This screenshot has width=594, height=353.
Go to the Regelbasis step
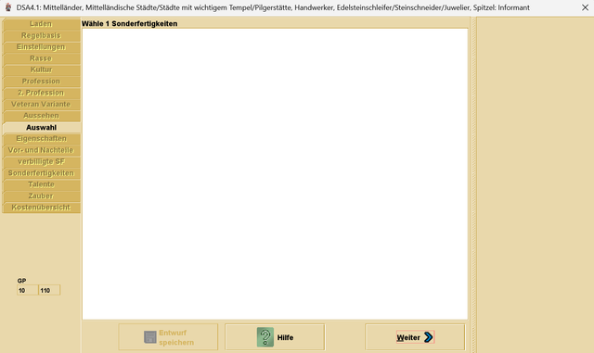pyautogui.click(x=41, y=35)
